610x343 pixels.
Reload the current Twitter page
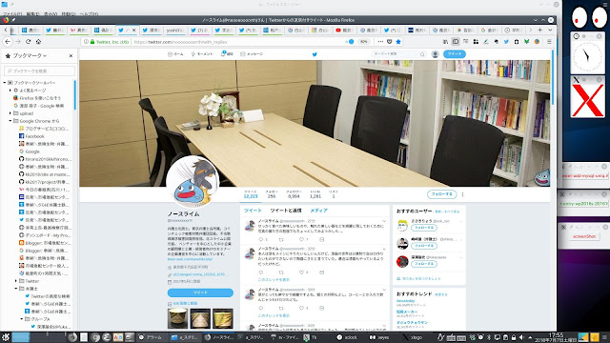[x=28, y=42]
